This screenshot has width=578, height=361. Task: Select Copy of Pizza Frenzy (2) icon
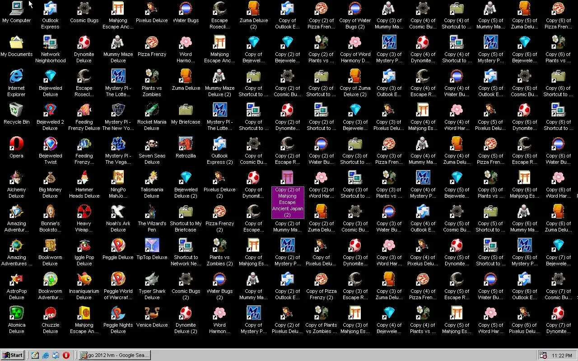pyautogui.click(x=322, y=287)
